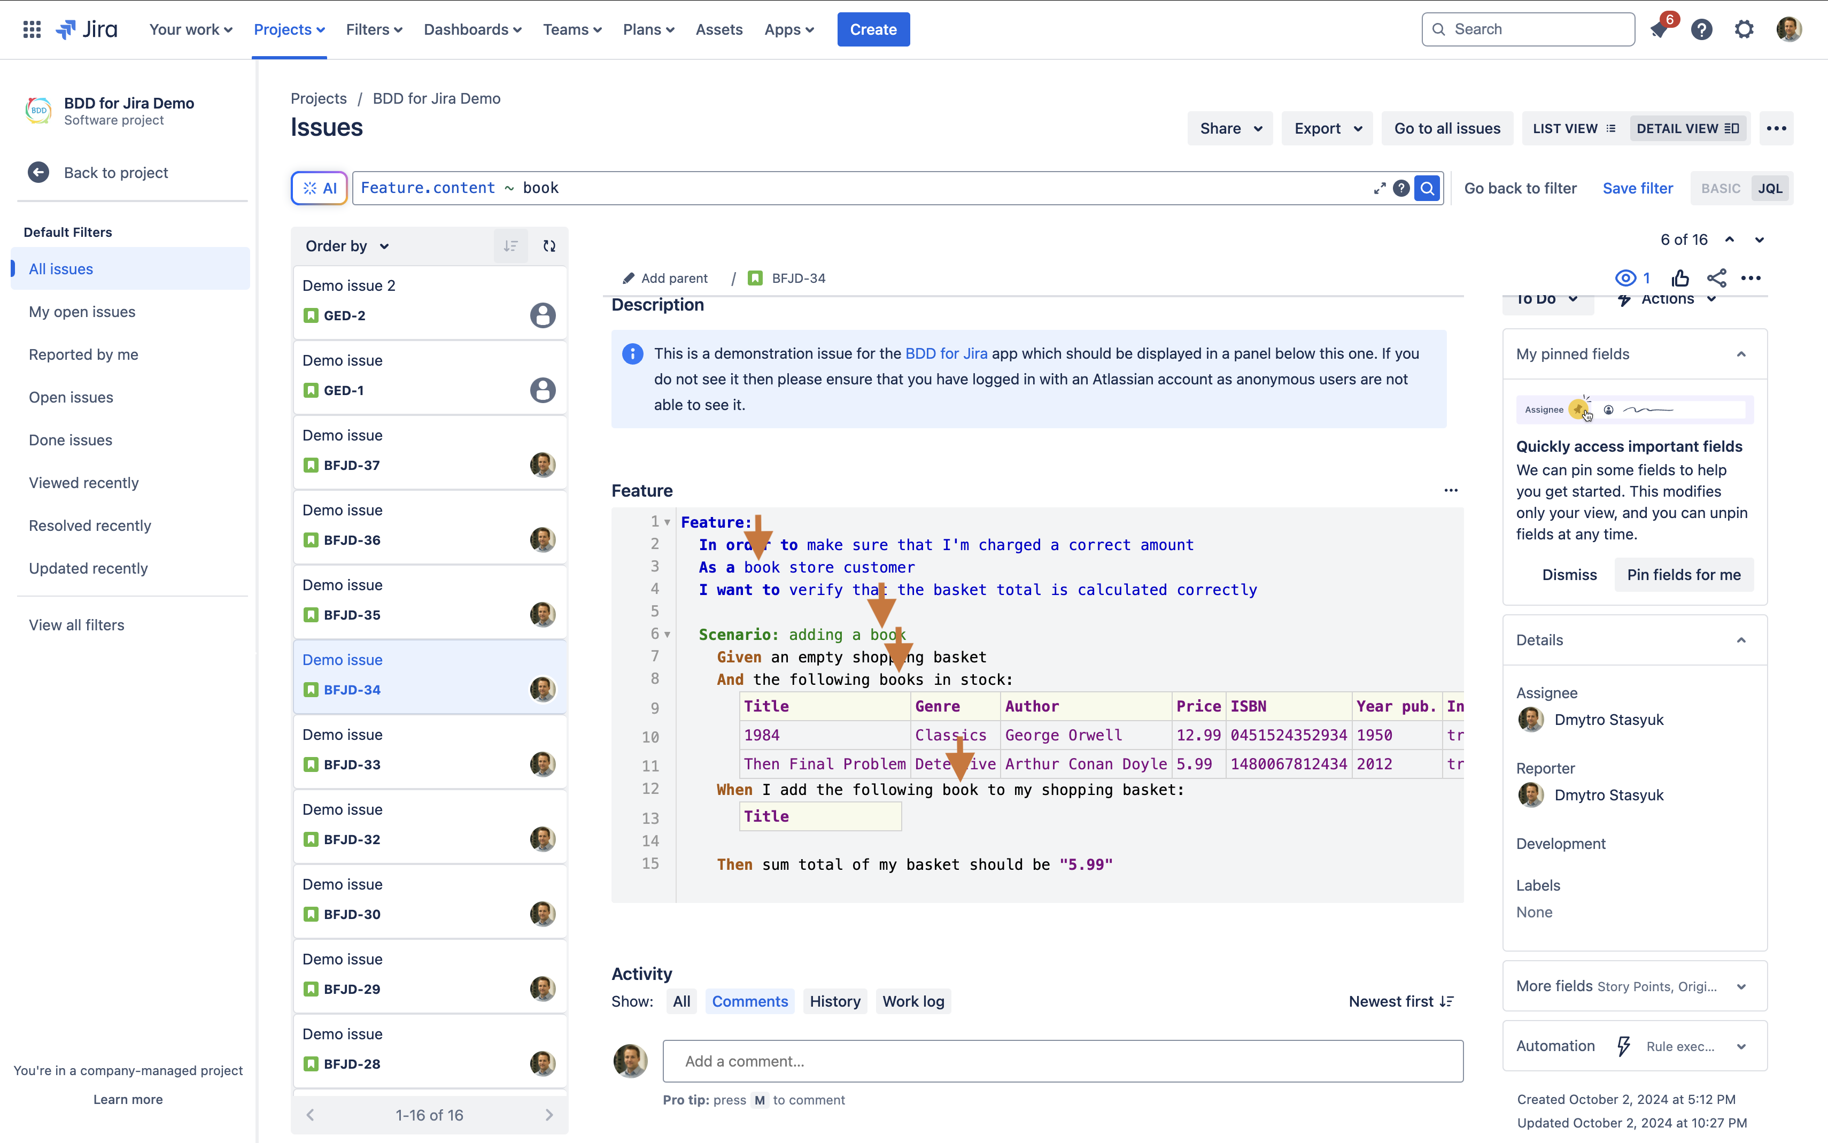Open the user profile avatar in top bar
Image resolution: width=1828 pixels, height=1143 pixels.
pos(1788,29)
